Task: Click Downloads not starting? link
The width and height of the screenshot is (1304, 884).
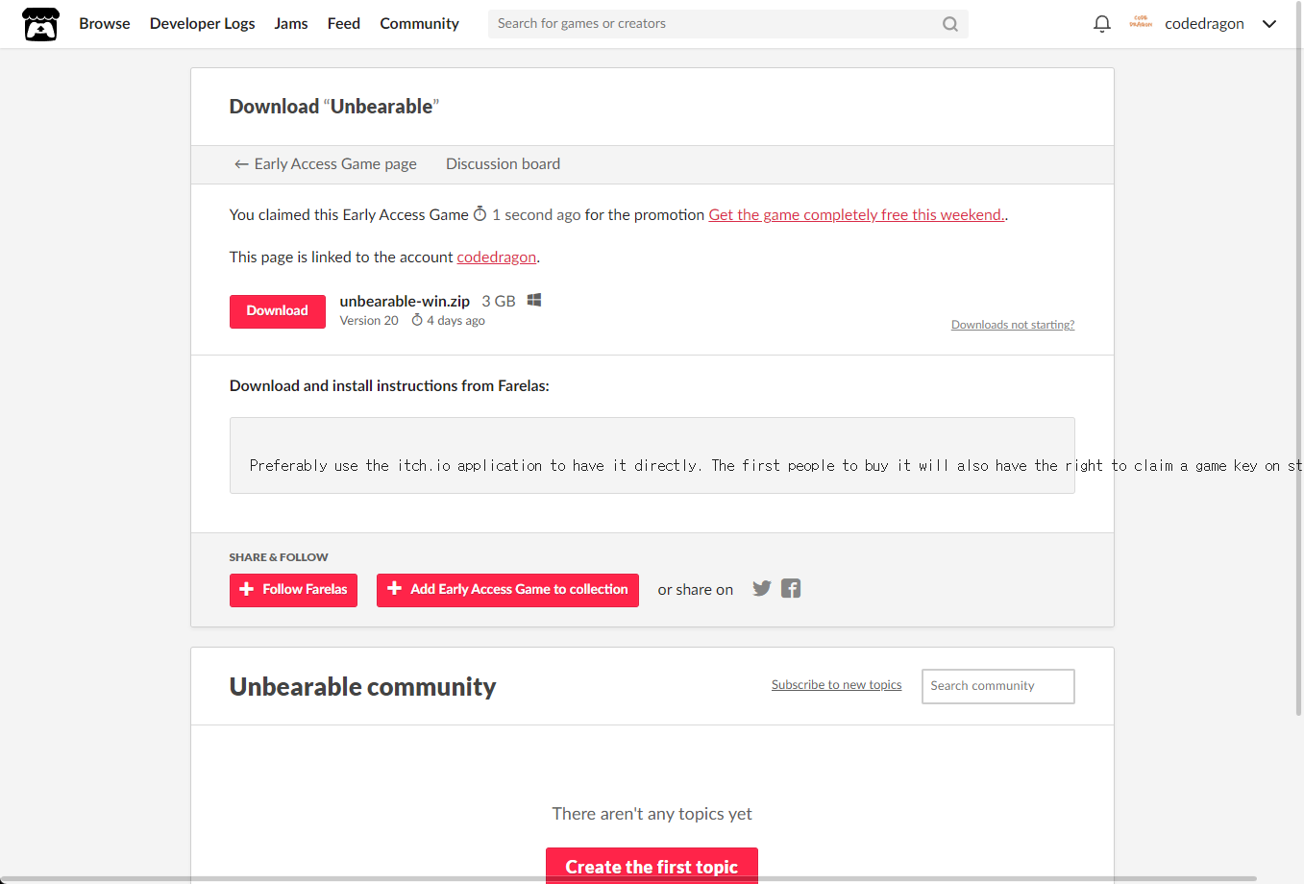Action: coord(1013,325)
